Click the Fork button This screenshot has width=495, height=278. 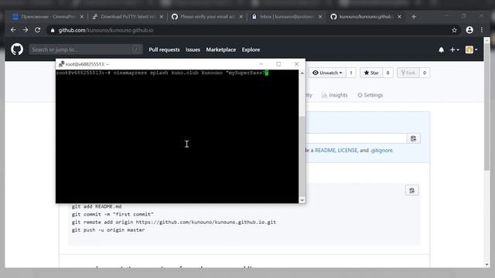pos(408,73)
